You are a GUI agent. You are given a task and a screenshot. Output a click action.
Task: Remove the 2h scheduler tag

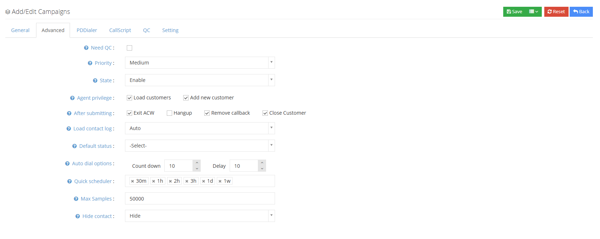[170, 181]
